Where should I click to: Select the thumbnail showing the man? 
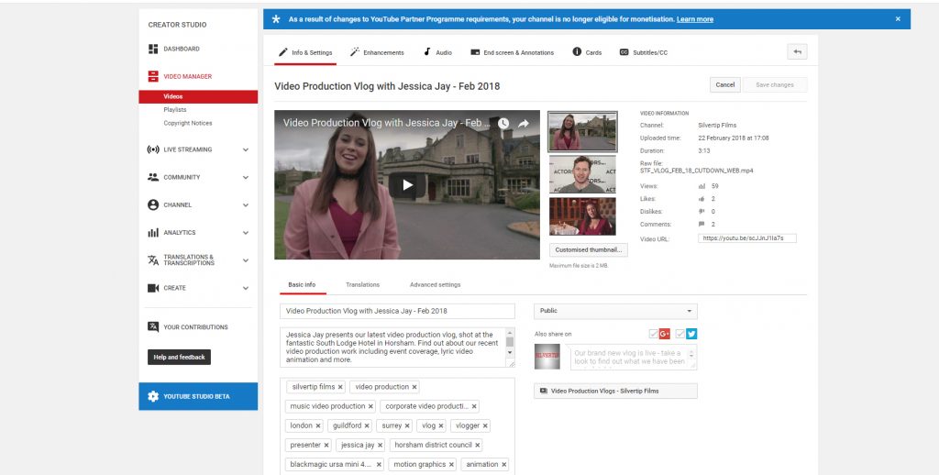coord(582,174)
